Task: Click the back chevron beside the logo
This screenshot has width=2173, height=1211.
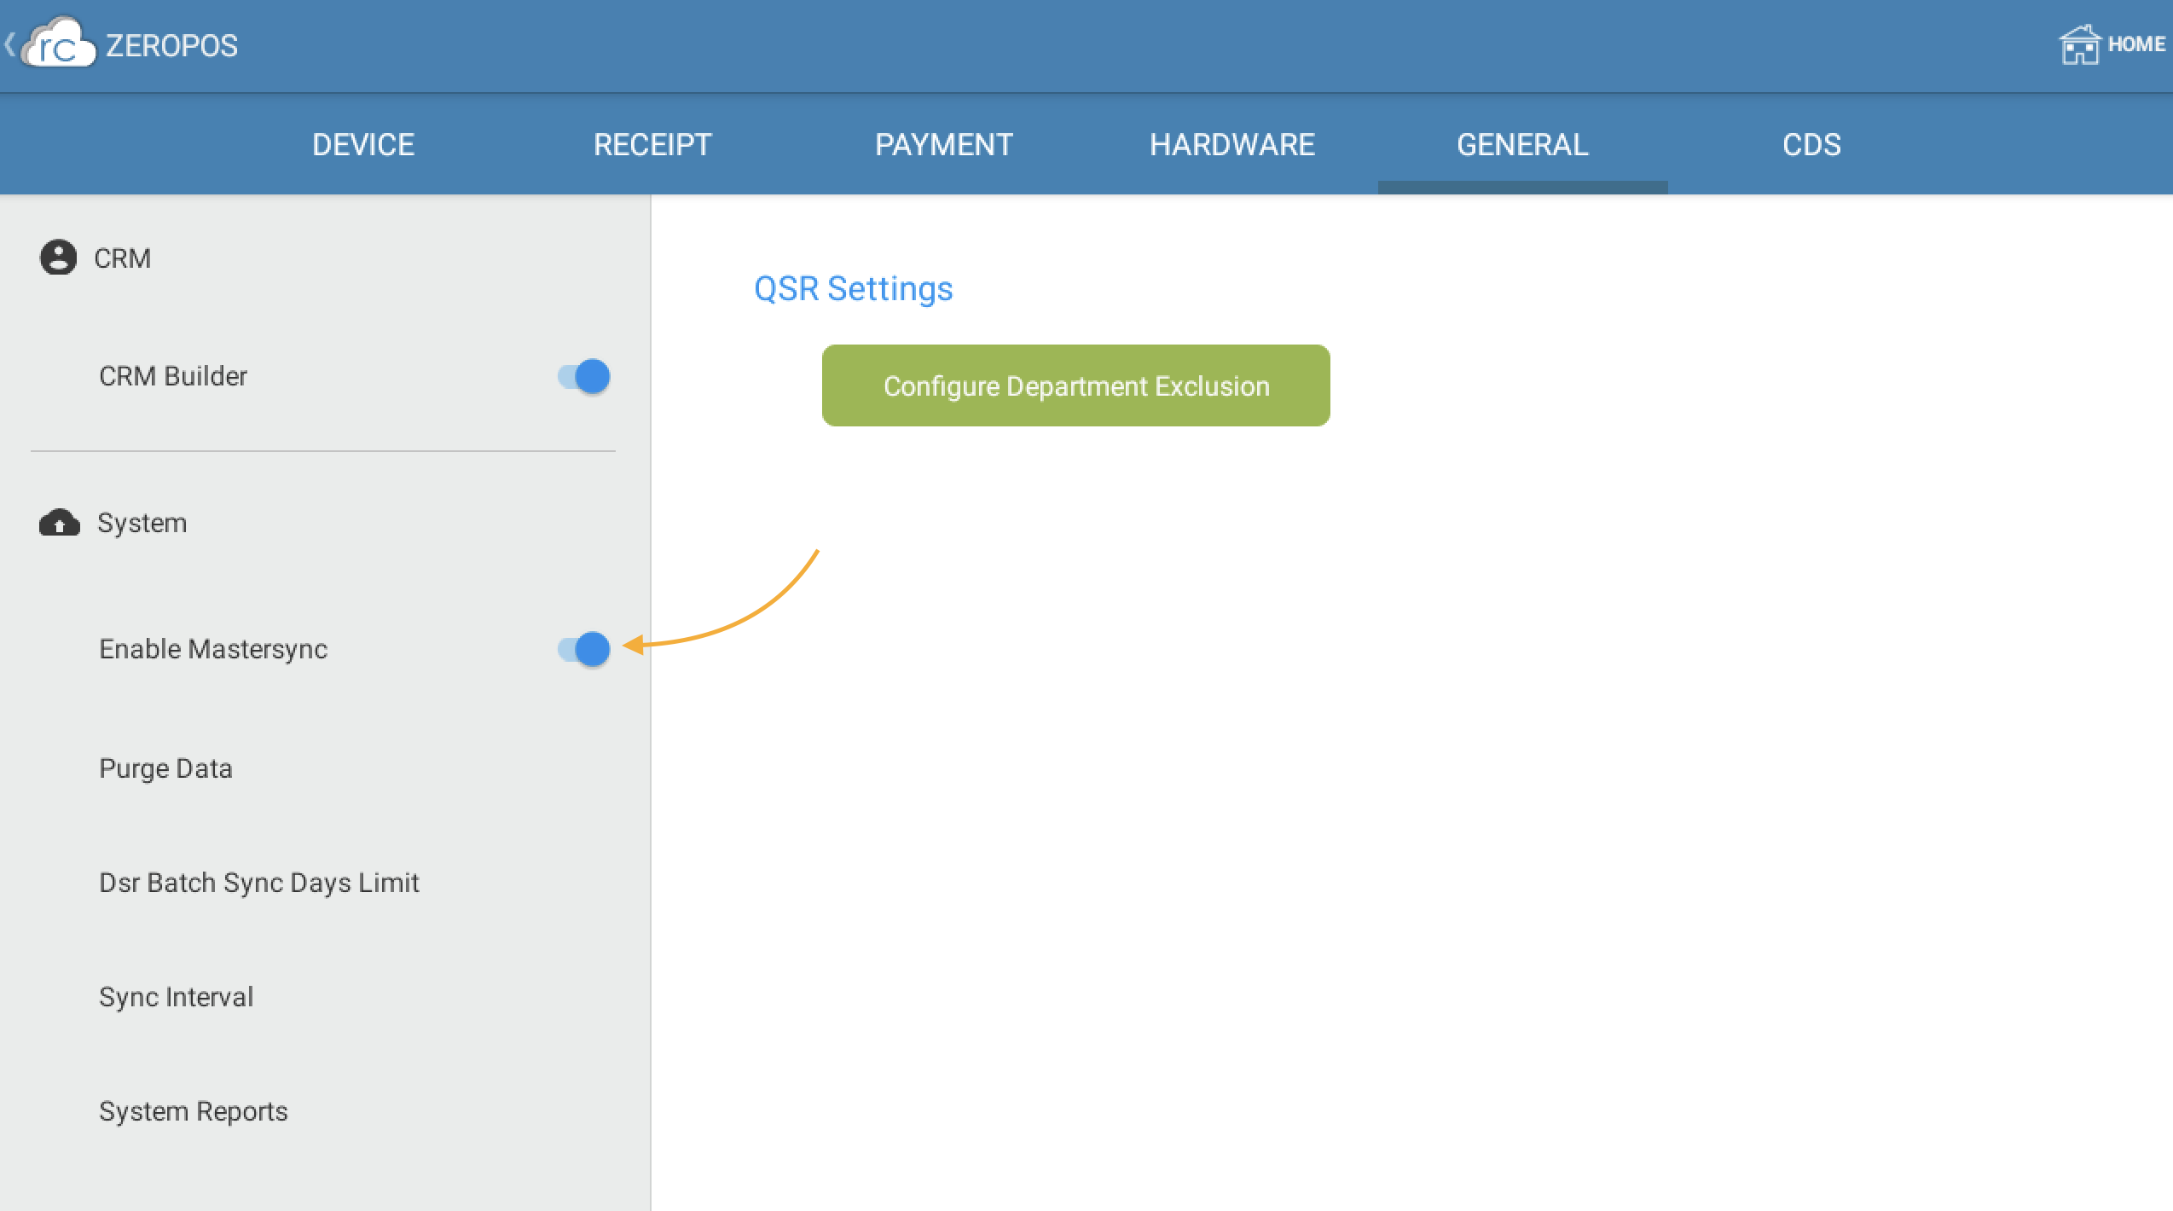Action: 9,43
